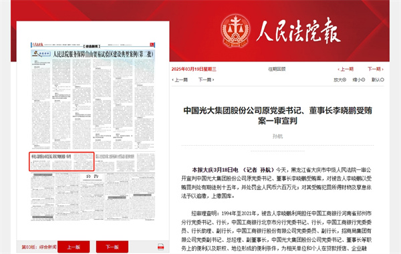Shrink text with 缩小 icon
The height and width of the screenshot is (254, 401).
tap(358, 80)
